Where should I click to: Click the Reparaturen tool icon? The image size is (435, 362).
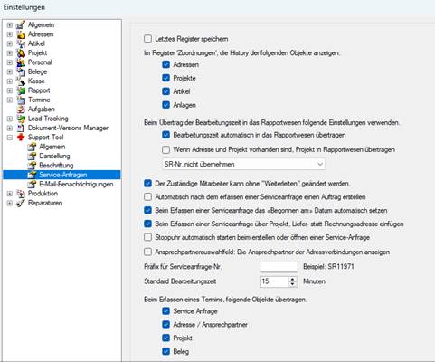pyautogui.click(x=21, y=203)
